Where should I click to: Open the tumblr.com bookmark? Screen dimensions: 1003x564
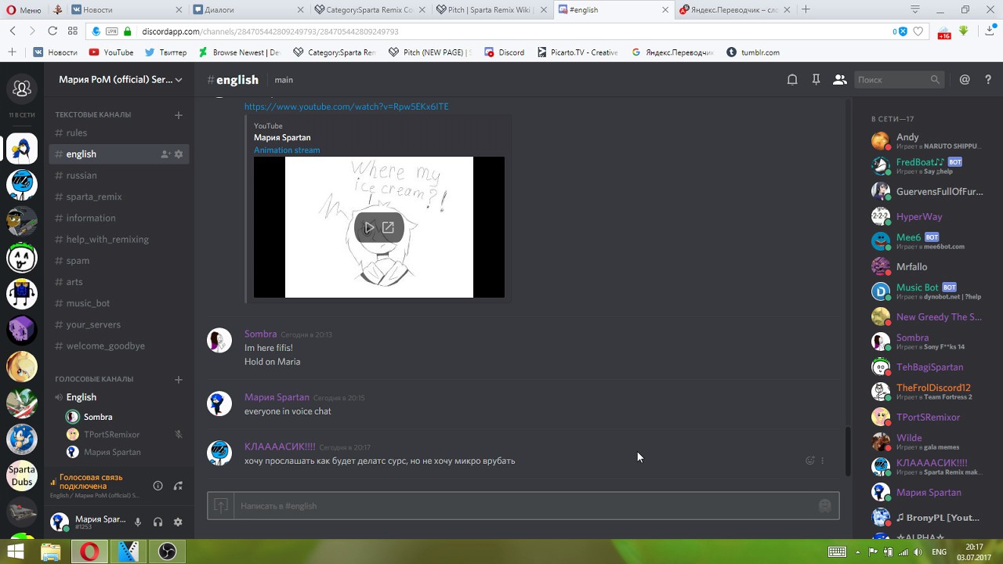[x=753, y=52]
